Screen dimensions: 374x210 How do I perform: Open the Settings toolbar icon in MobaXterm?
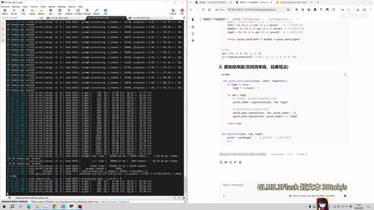point(96,12)
